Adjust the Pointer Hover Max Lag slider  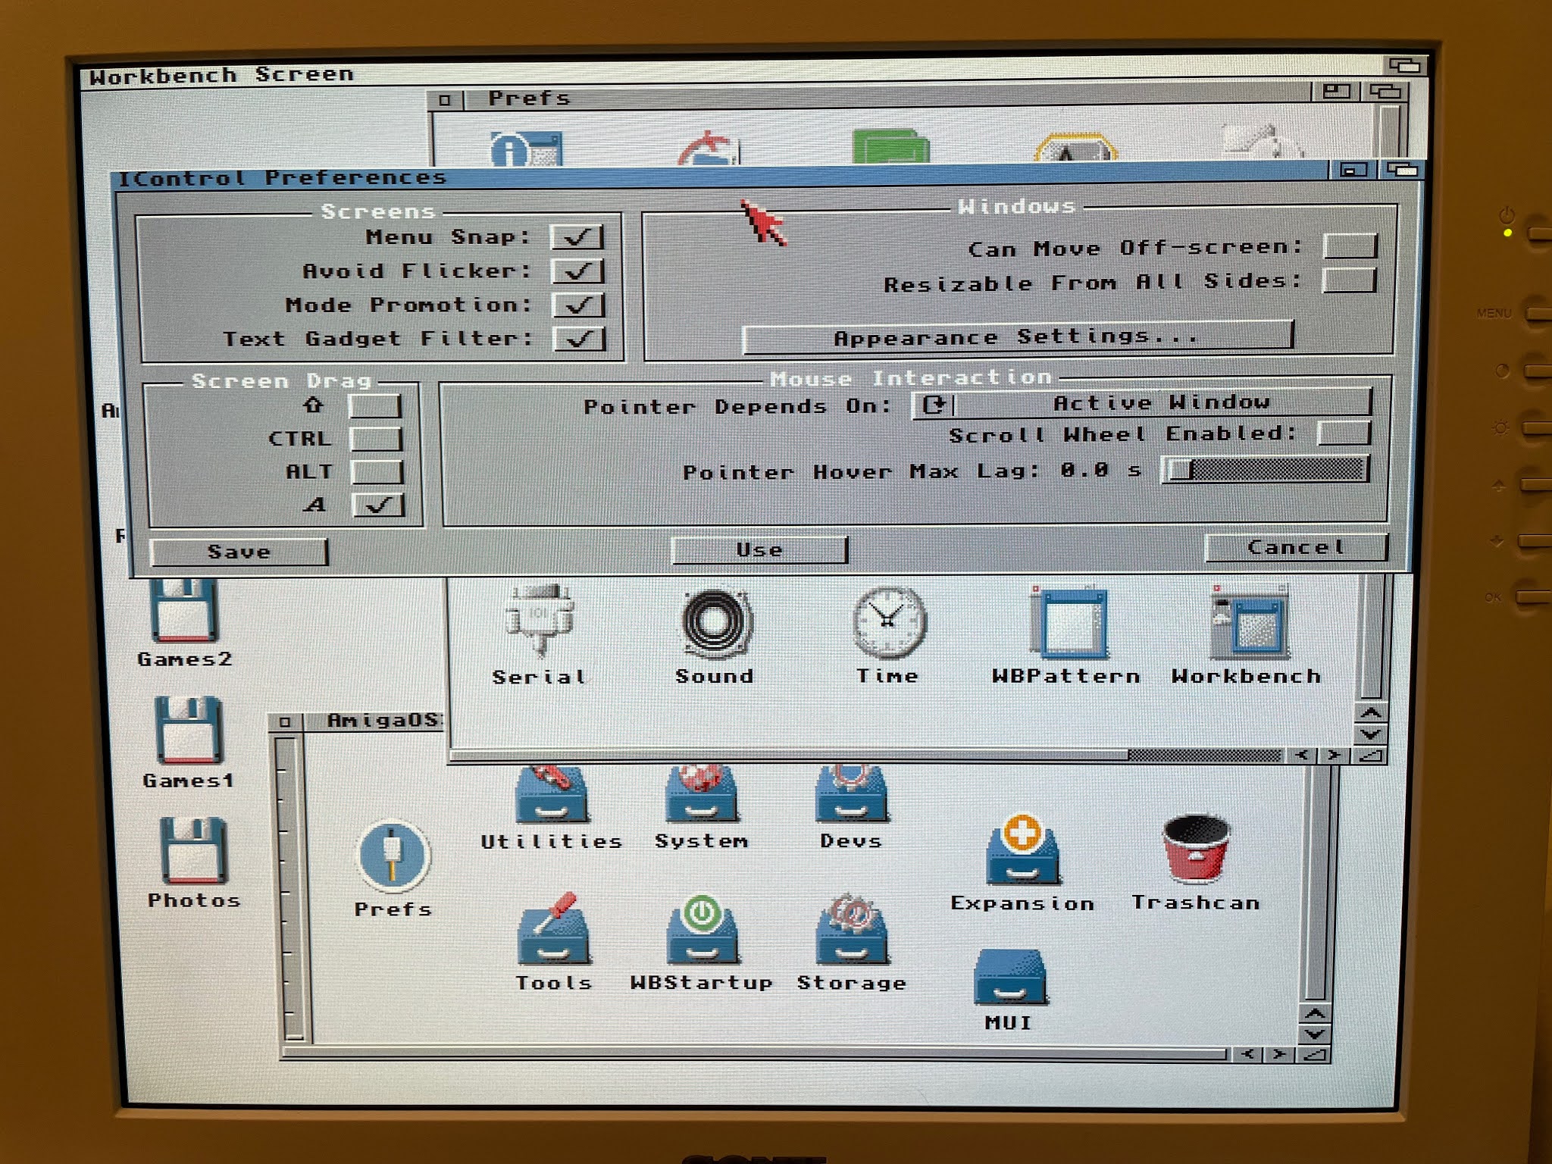1266,469
